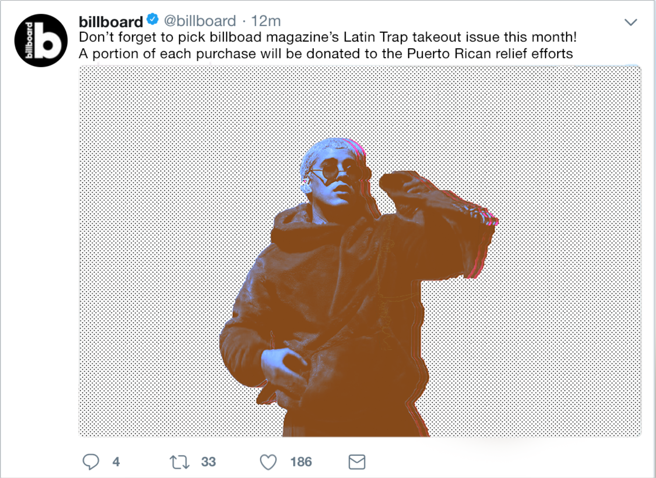Click the reply speech bubble icon
Screen dimensions: 656x478
[x=91, y=462]
